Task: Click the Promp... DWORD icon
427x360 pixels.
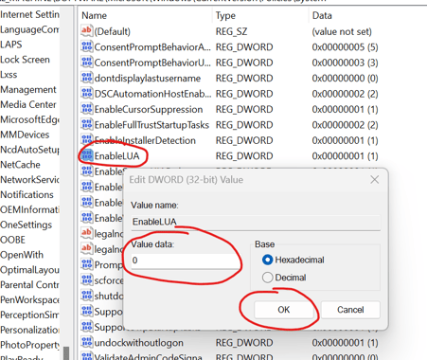Action: 86,264
